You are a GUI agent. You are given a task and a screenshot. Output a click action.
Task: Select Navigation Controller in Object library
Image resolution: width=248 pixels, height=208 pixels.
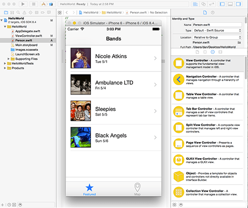point(207,80)
